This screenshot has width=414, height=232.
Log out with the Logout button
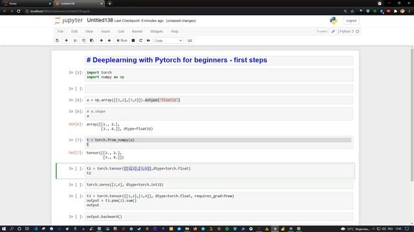(x=351, y=21)
